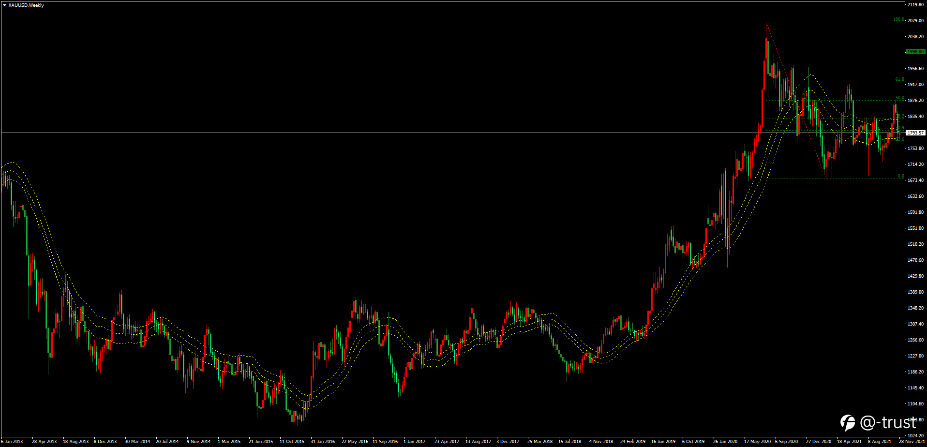Click the 13 Aug 2017 date label

pos(478,442)
